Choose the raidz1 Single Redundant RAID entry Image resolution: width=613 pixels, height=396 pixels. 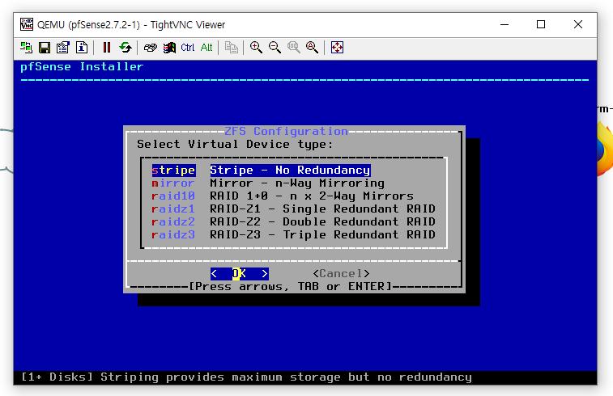click(x=294, y=209)
